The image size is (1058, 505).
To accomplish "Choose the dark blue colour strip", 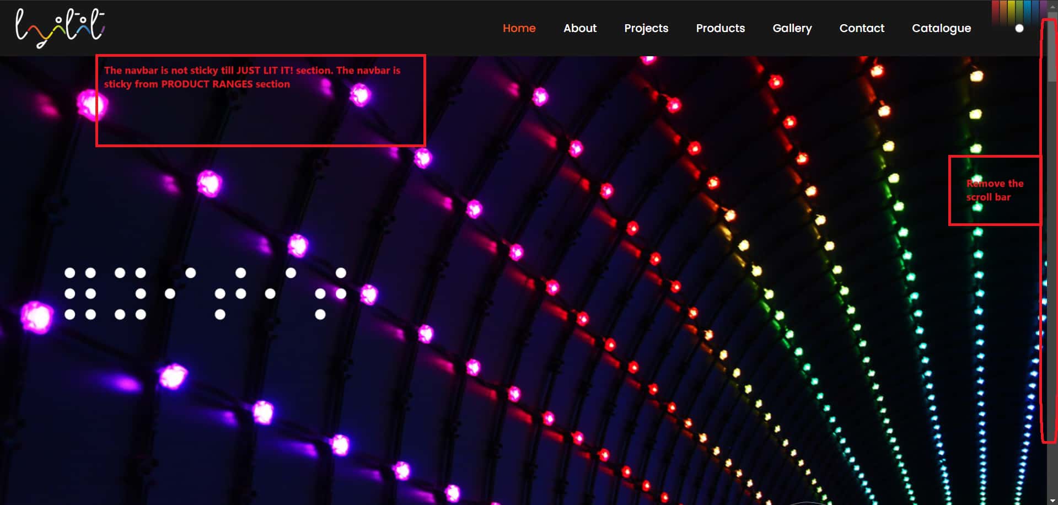I will 1035,11.
